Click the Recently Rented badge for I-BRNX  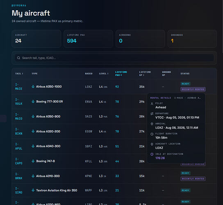[x=193, y=179]
